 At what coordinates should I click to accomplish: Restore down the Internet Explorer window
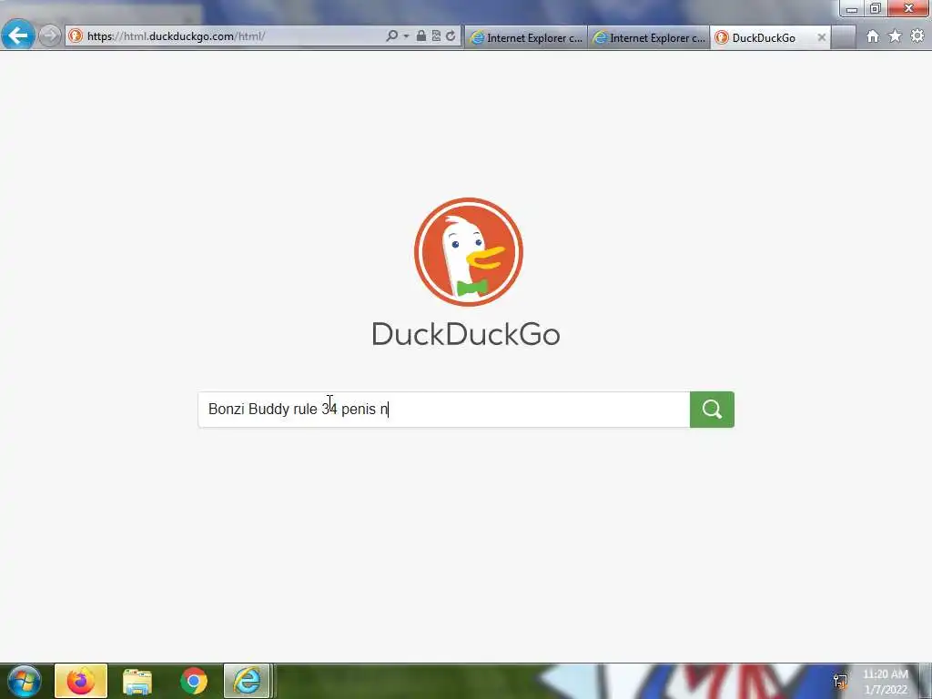point(876,8)
